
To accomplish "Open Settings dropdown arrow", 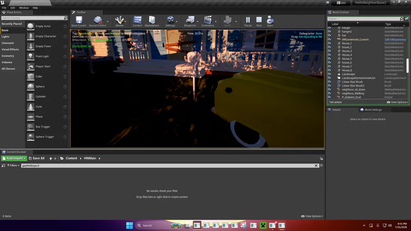I will click(177, 21).
